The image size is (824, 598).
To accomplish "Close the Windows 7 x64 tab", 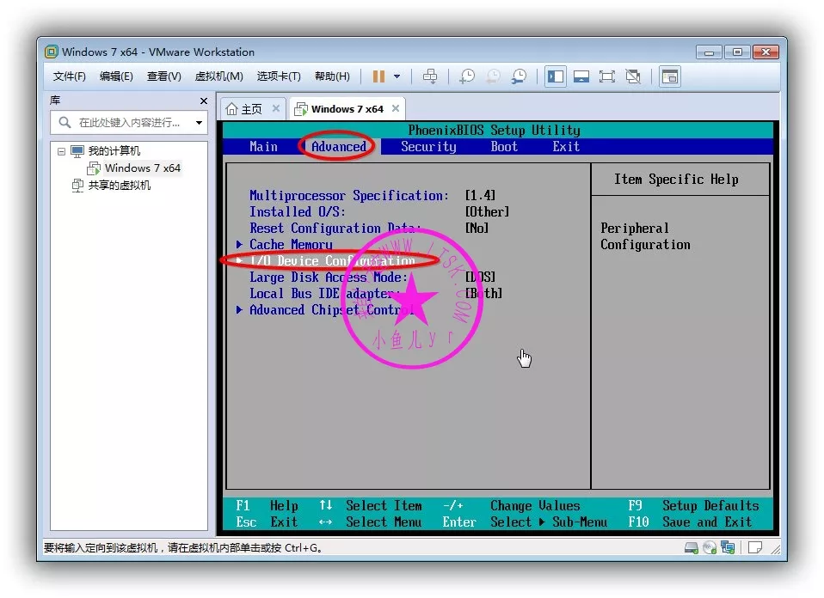I will (396, 109).
